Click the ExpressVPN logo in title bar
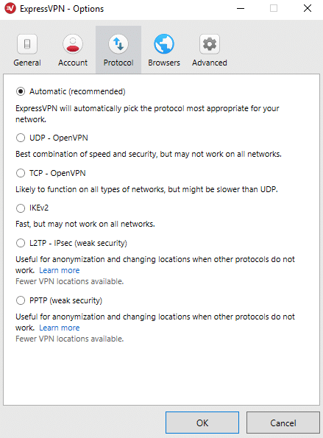Screen dimensions: 323x438 click(10, 8)
